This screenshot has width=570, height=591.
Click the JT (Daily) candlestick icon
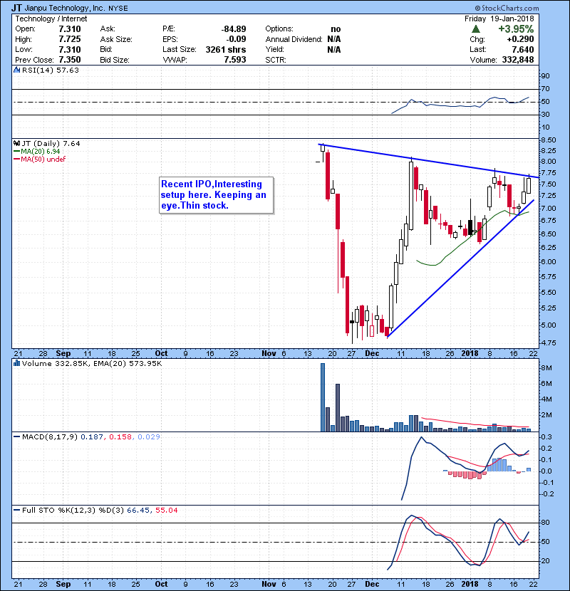(x=16, y=143)
